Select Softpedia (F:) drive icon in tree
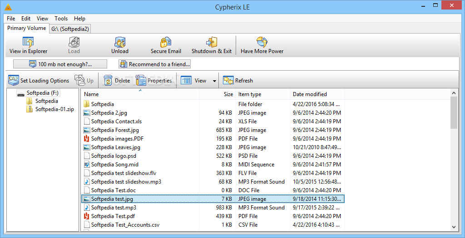The width and height of the screenshot is (465, 238). [x=21, y=93]
